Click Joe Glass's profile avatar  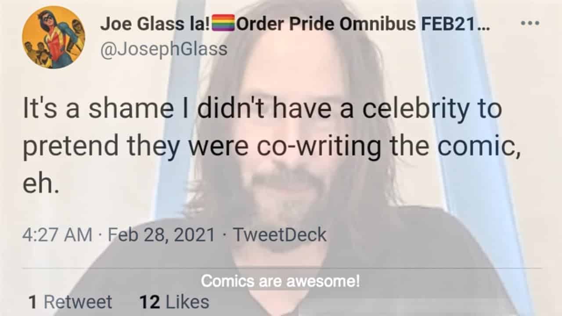[x=54, y=38]
